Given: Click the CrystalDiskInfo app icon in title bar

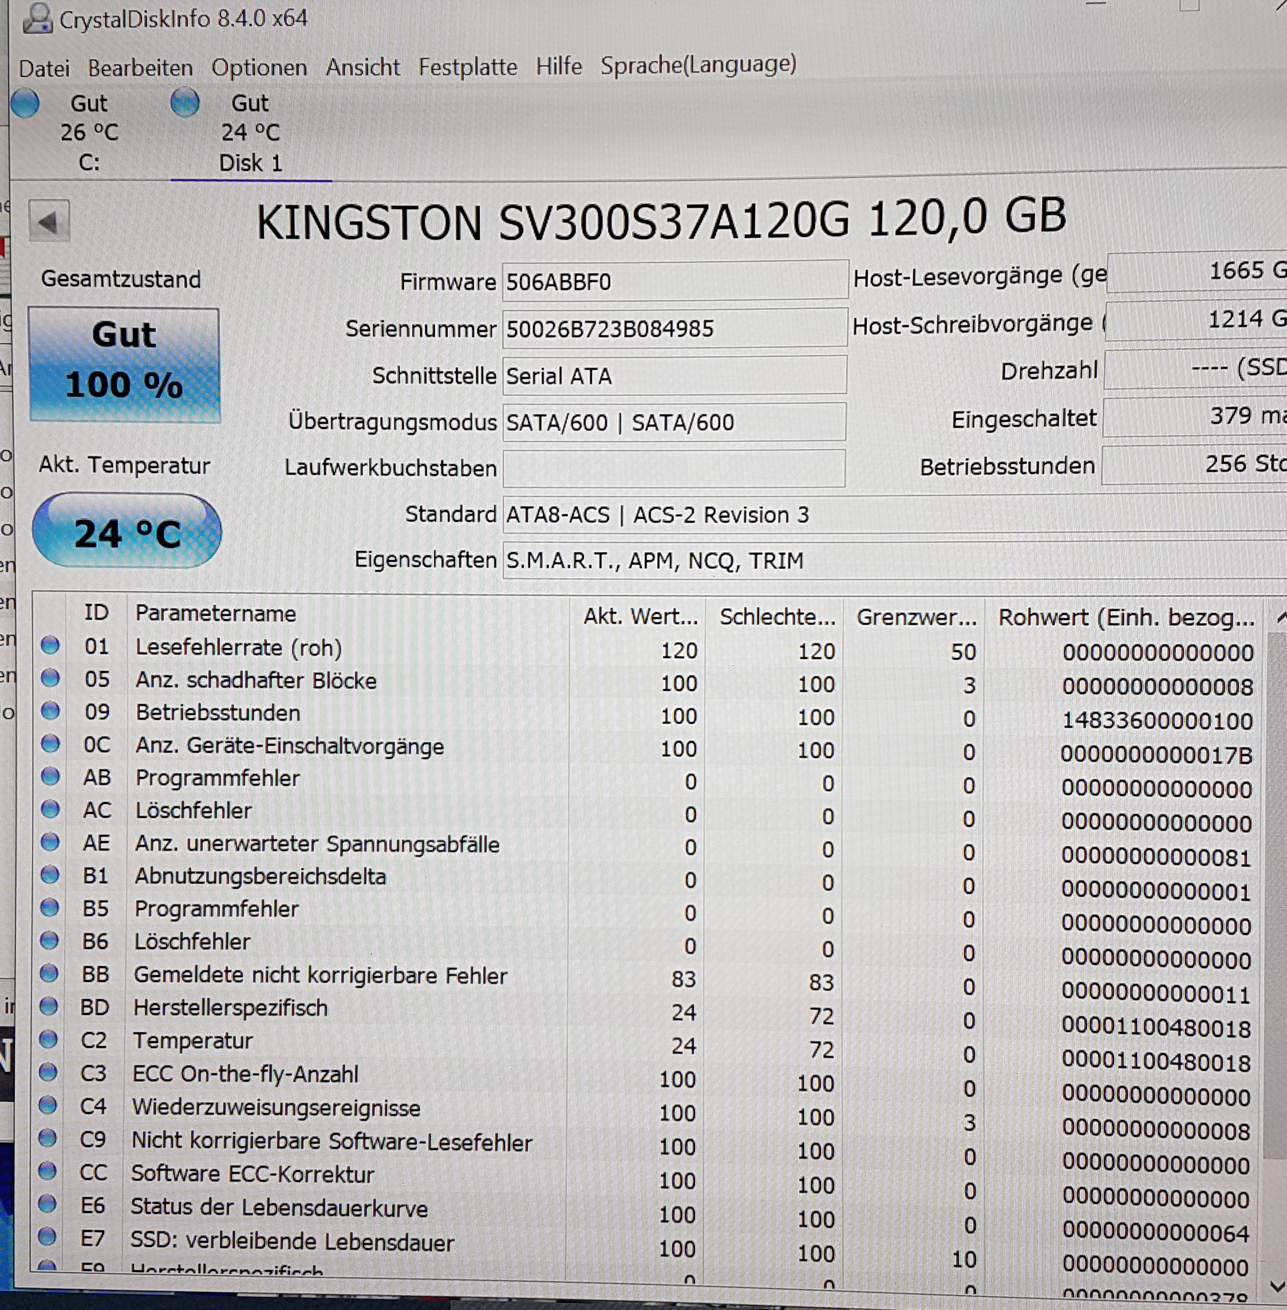Looking at the screenshot, I should [x=37, y=18].
